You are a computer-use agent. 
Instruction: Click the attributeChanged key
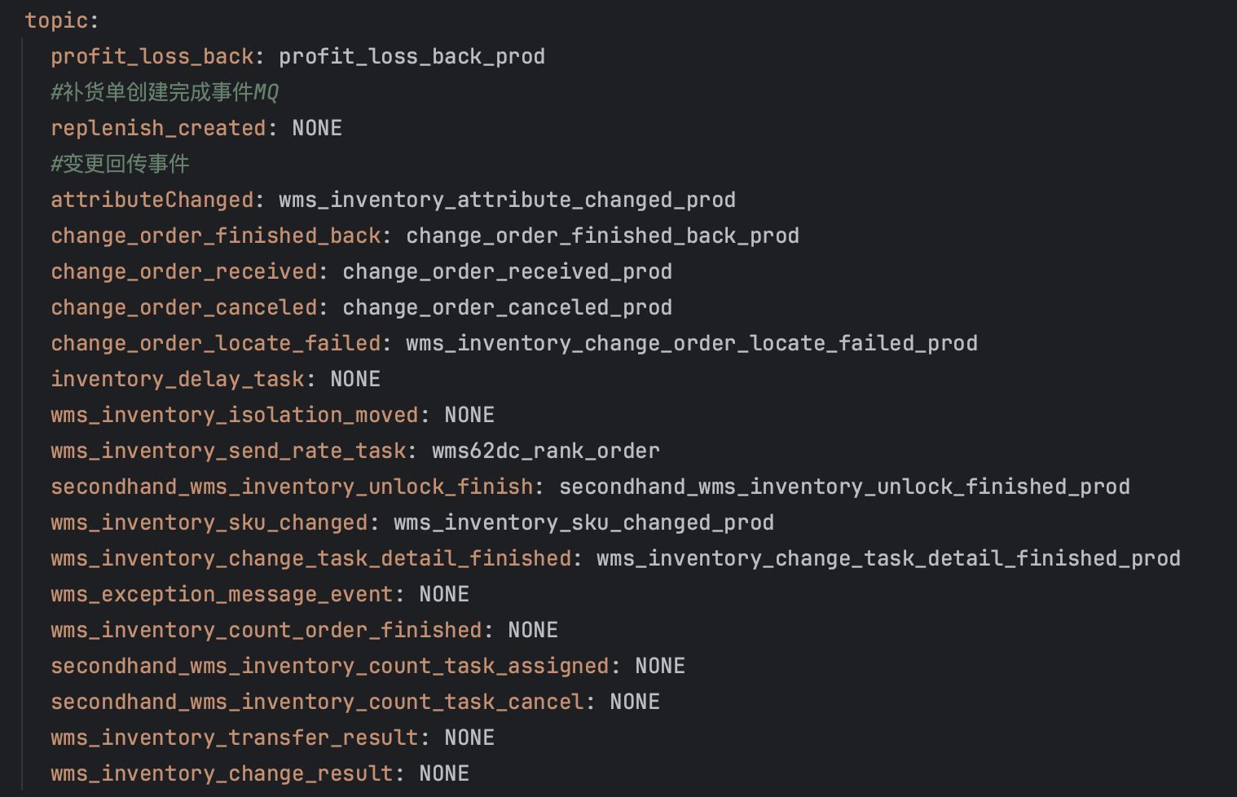[152, 200]
